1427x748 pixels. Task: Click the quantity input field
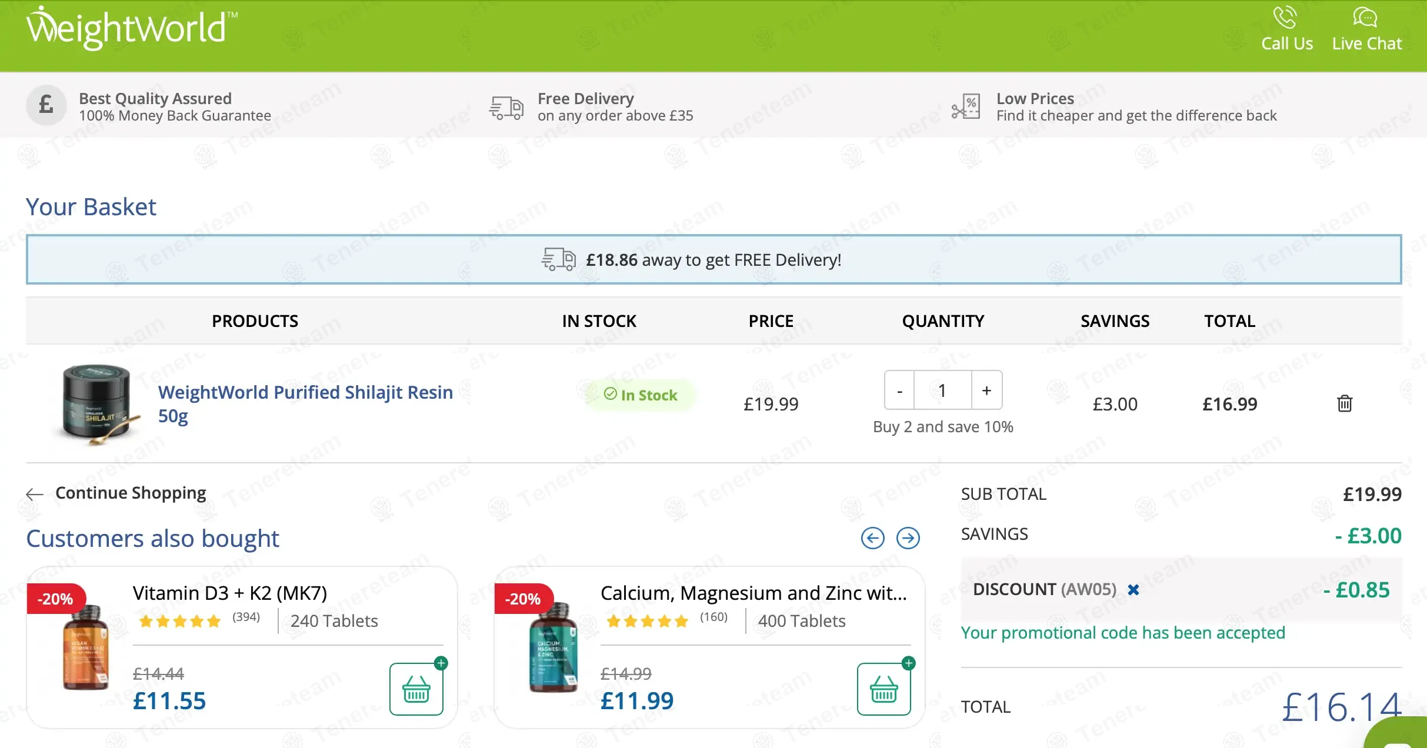click(942, 390)
